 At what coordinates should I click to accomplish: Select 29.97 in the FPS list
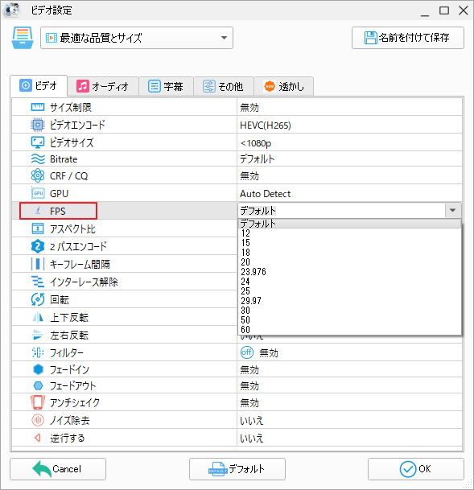click(x=251, y=301)
